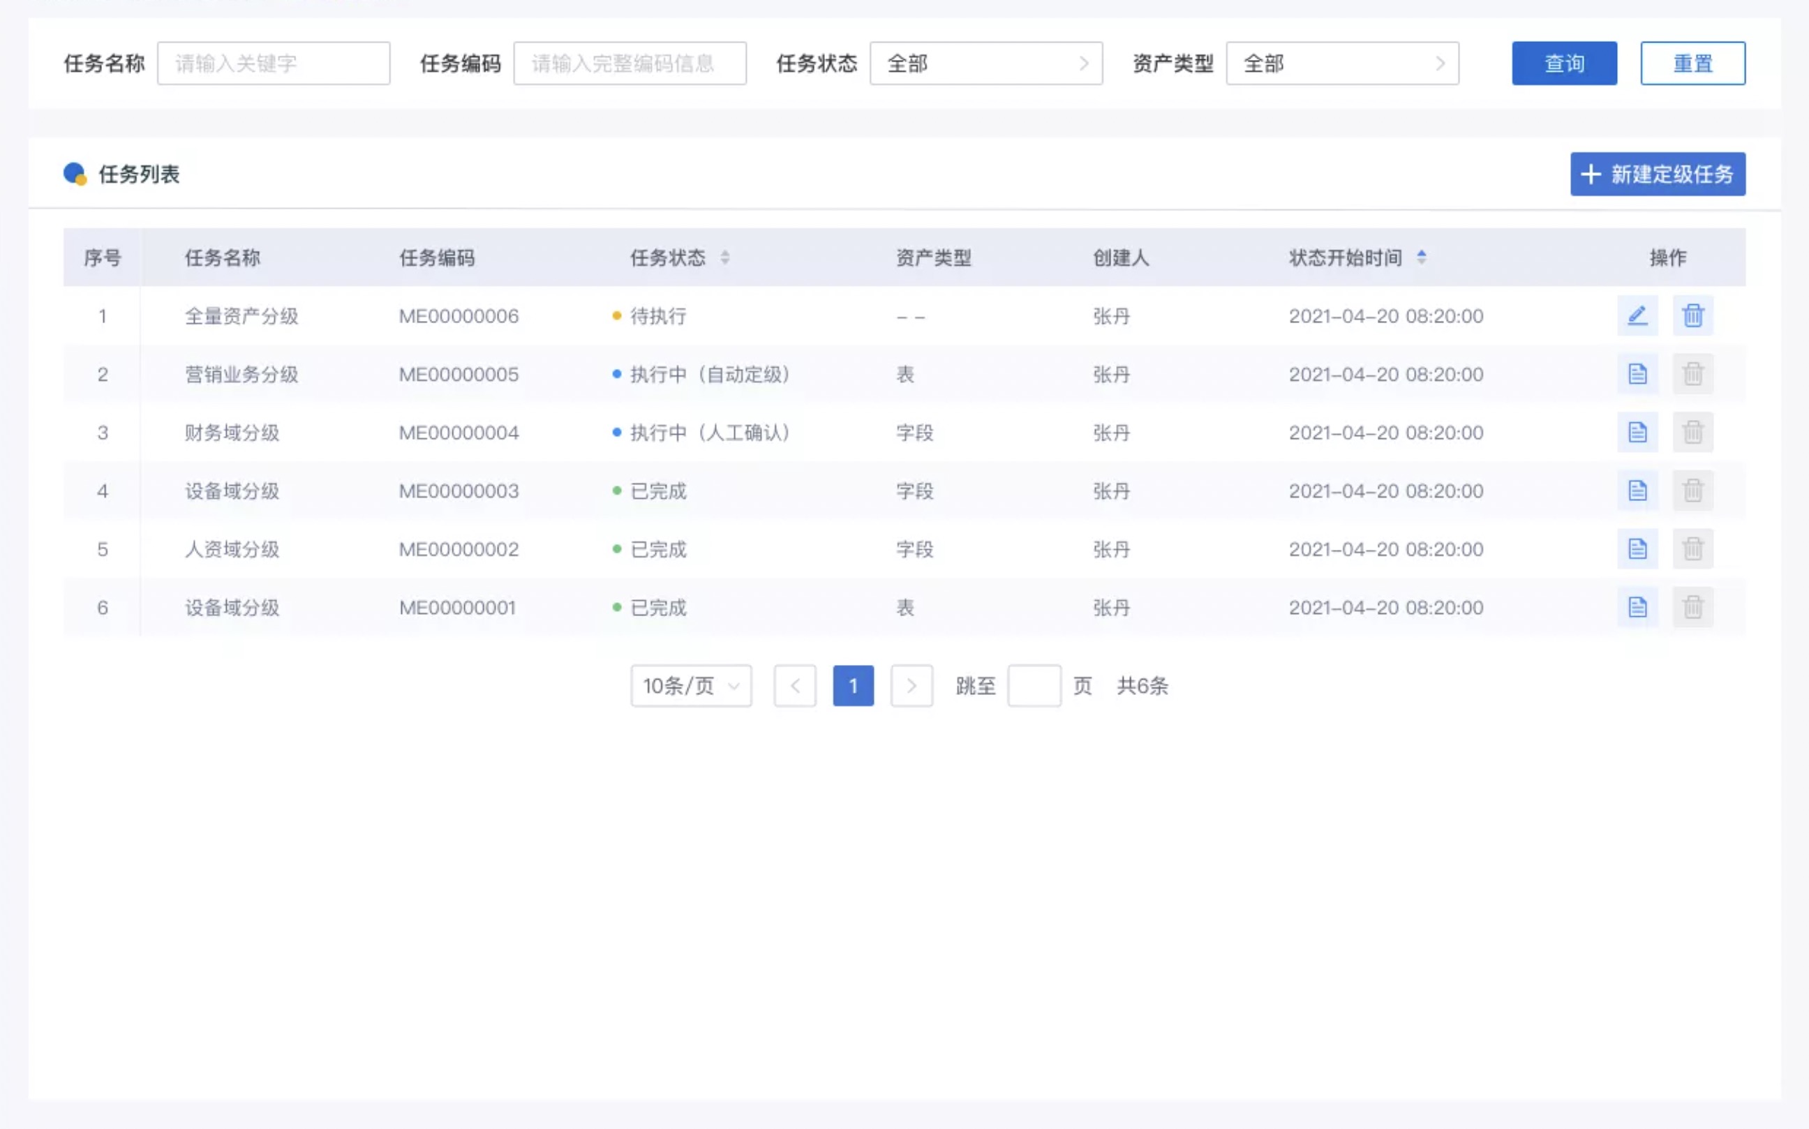Change page size 10条/页 dropdown
The image size is (1809, 1129).
(x=691, y=685)
